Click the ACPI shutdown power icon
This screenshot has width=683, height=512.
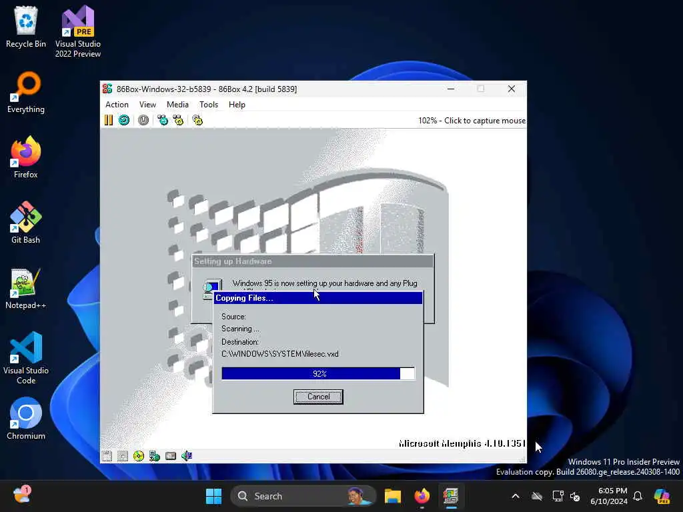(x=143, y=120)
